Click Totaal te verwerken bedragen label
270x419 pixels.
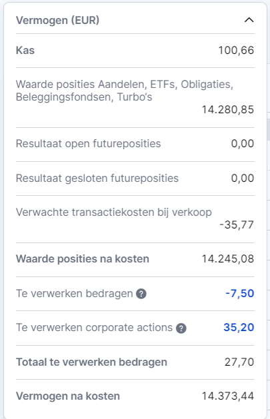91,362
